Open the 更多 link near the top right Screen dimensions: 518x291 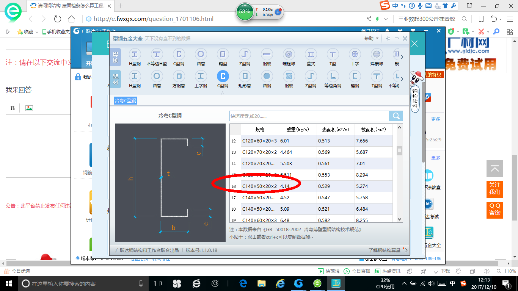pyautogui.click(x=436, y=119)
